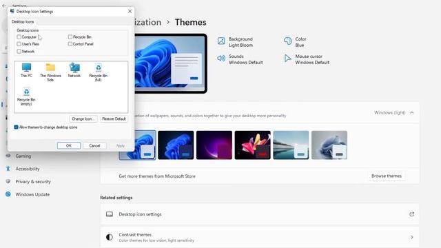Click the Apply button in the dialog
Viewport: 441px width, 248px height.
coord(121,145)
